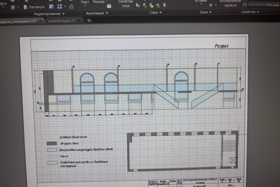Select the light blue Стекло legend swatch

52,156
